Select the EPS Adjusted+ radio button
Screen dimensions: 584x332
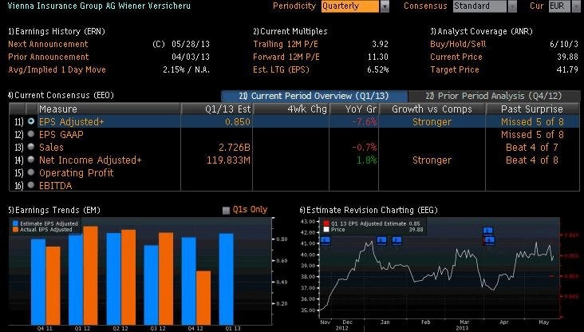[31, 121]
